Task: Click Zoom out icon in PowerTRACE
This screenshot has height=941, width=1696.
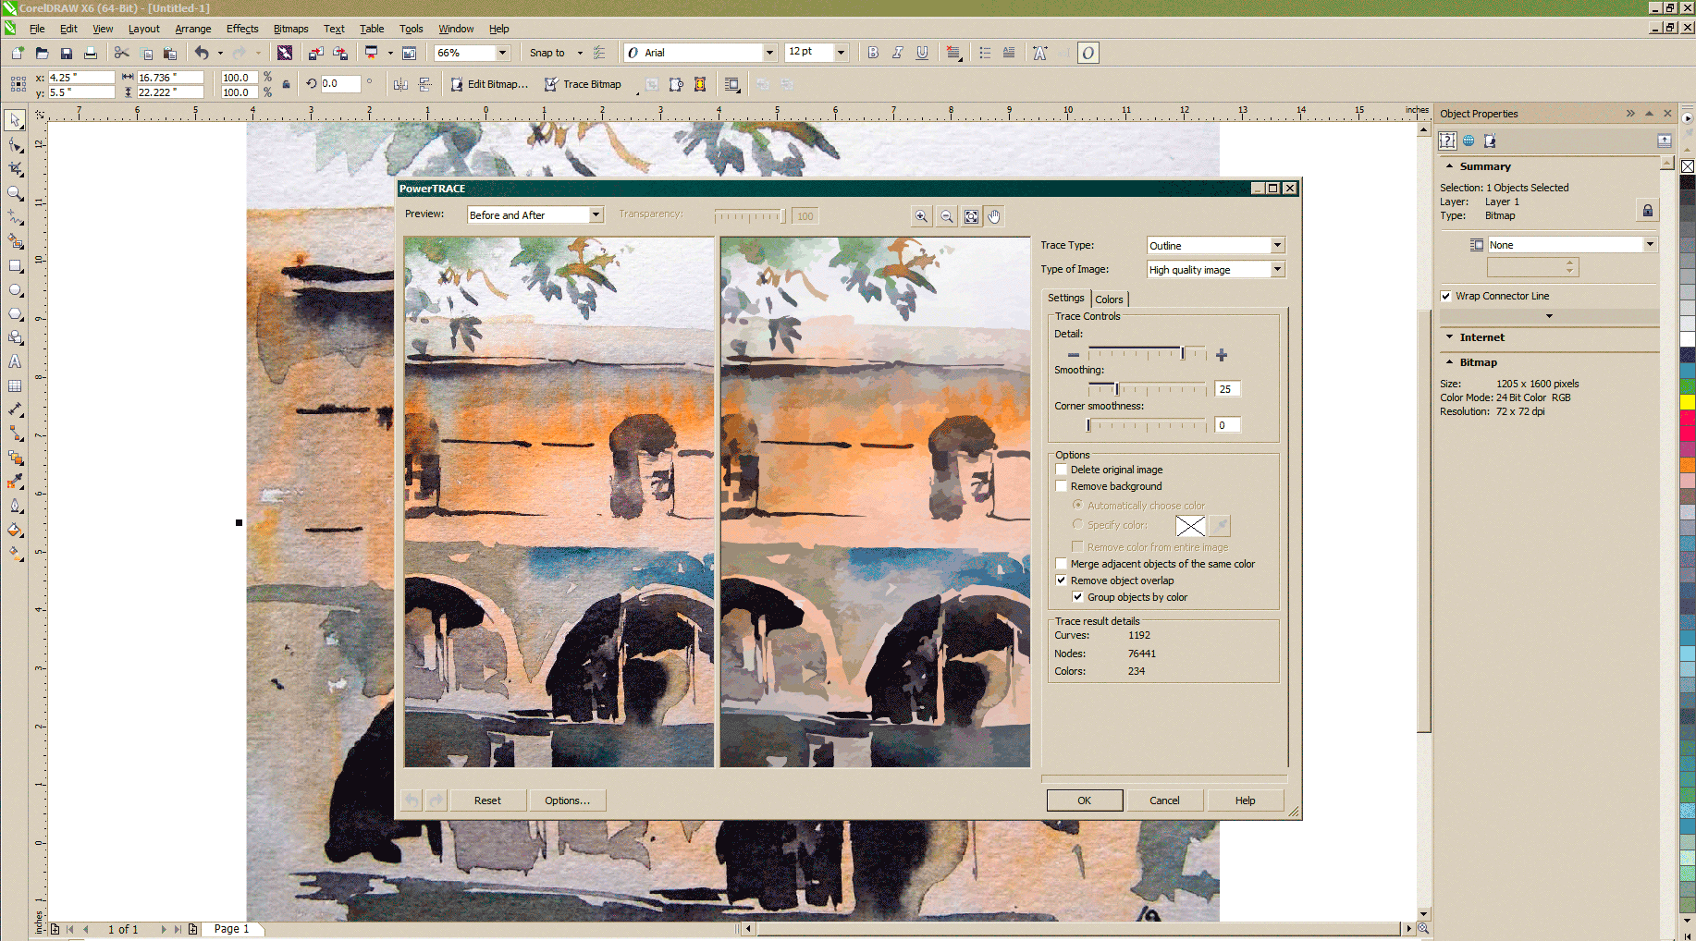Action: (x=946, y=216)
